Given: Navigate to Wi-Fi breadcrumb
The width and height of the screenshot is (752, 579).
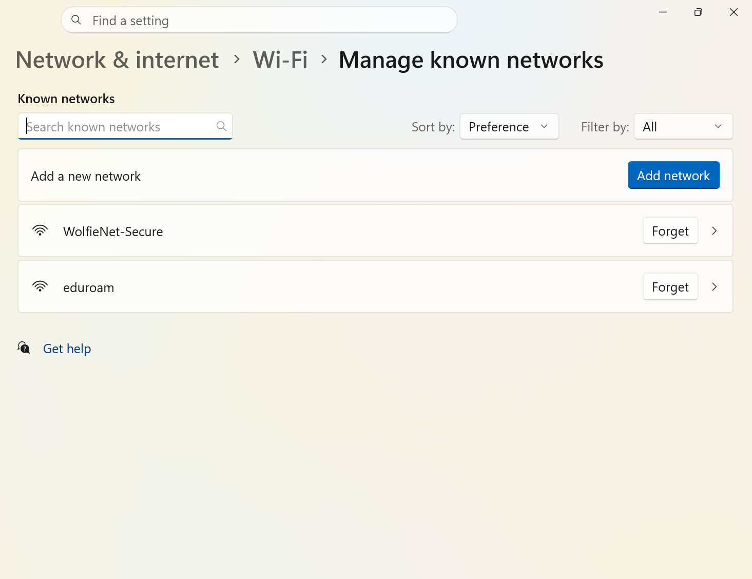Looking at the screenshot, I should pos(280,60).
